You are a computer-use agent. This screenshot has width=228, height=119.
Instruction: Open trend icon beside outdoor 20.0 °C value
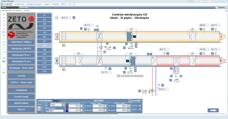pos(74,18)
